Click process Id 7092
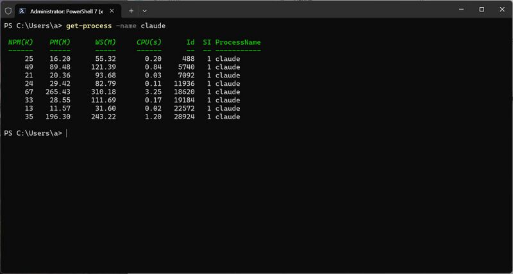The height and width of the screenshot is (274, 513). tap(187, 76)
